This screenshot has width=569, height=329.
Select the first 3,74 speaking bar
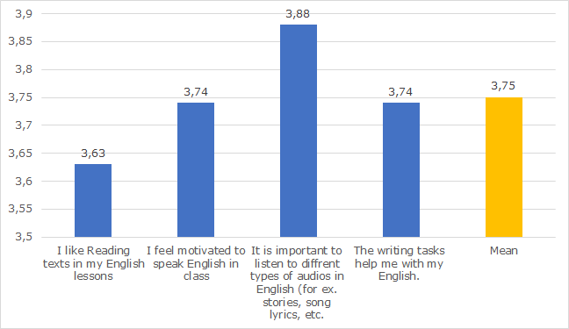click(x=196, y=169)
